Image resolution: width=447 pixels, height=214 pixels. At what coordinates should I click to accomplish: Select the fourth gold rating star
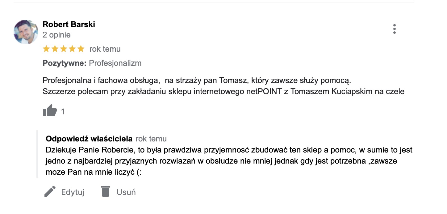[x=72, y=49]
